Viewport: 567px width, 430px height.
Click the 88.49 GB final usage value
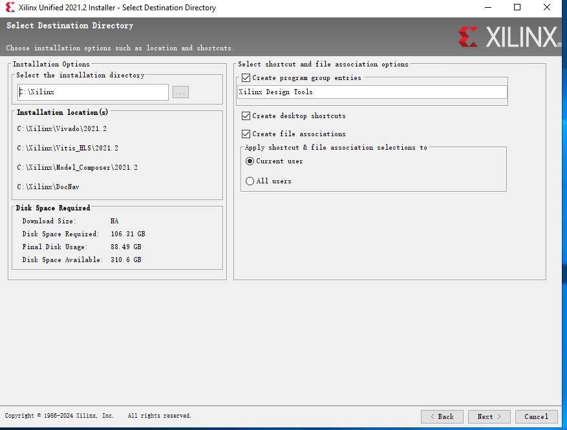point(126,247)
